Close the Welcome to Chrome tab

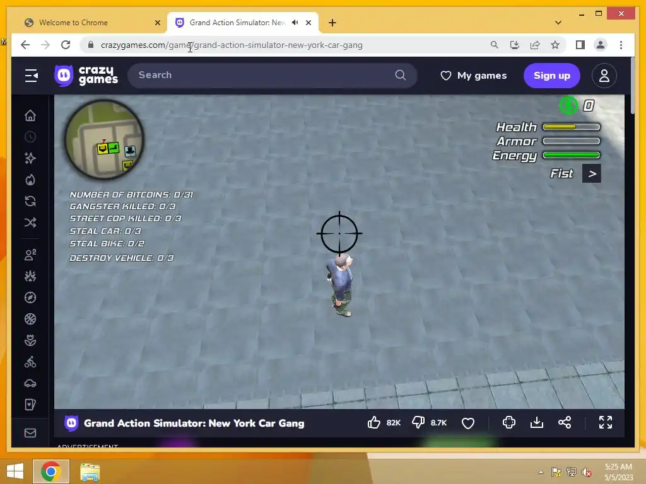point(157,23)
